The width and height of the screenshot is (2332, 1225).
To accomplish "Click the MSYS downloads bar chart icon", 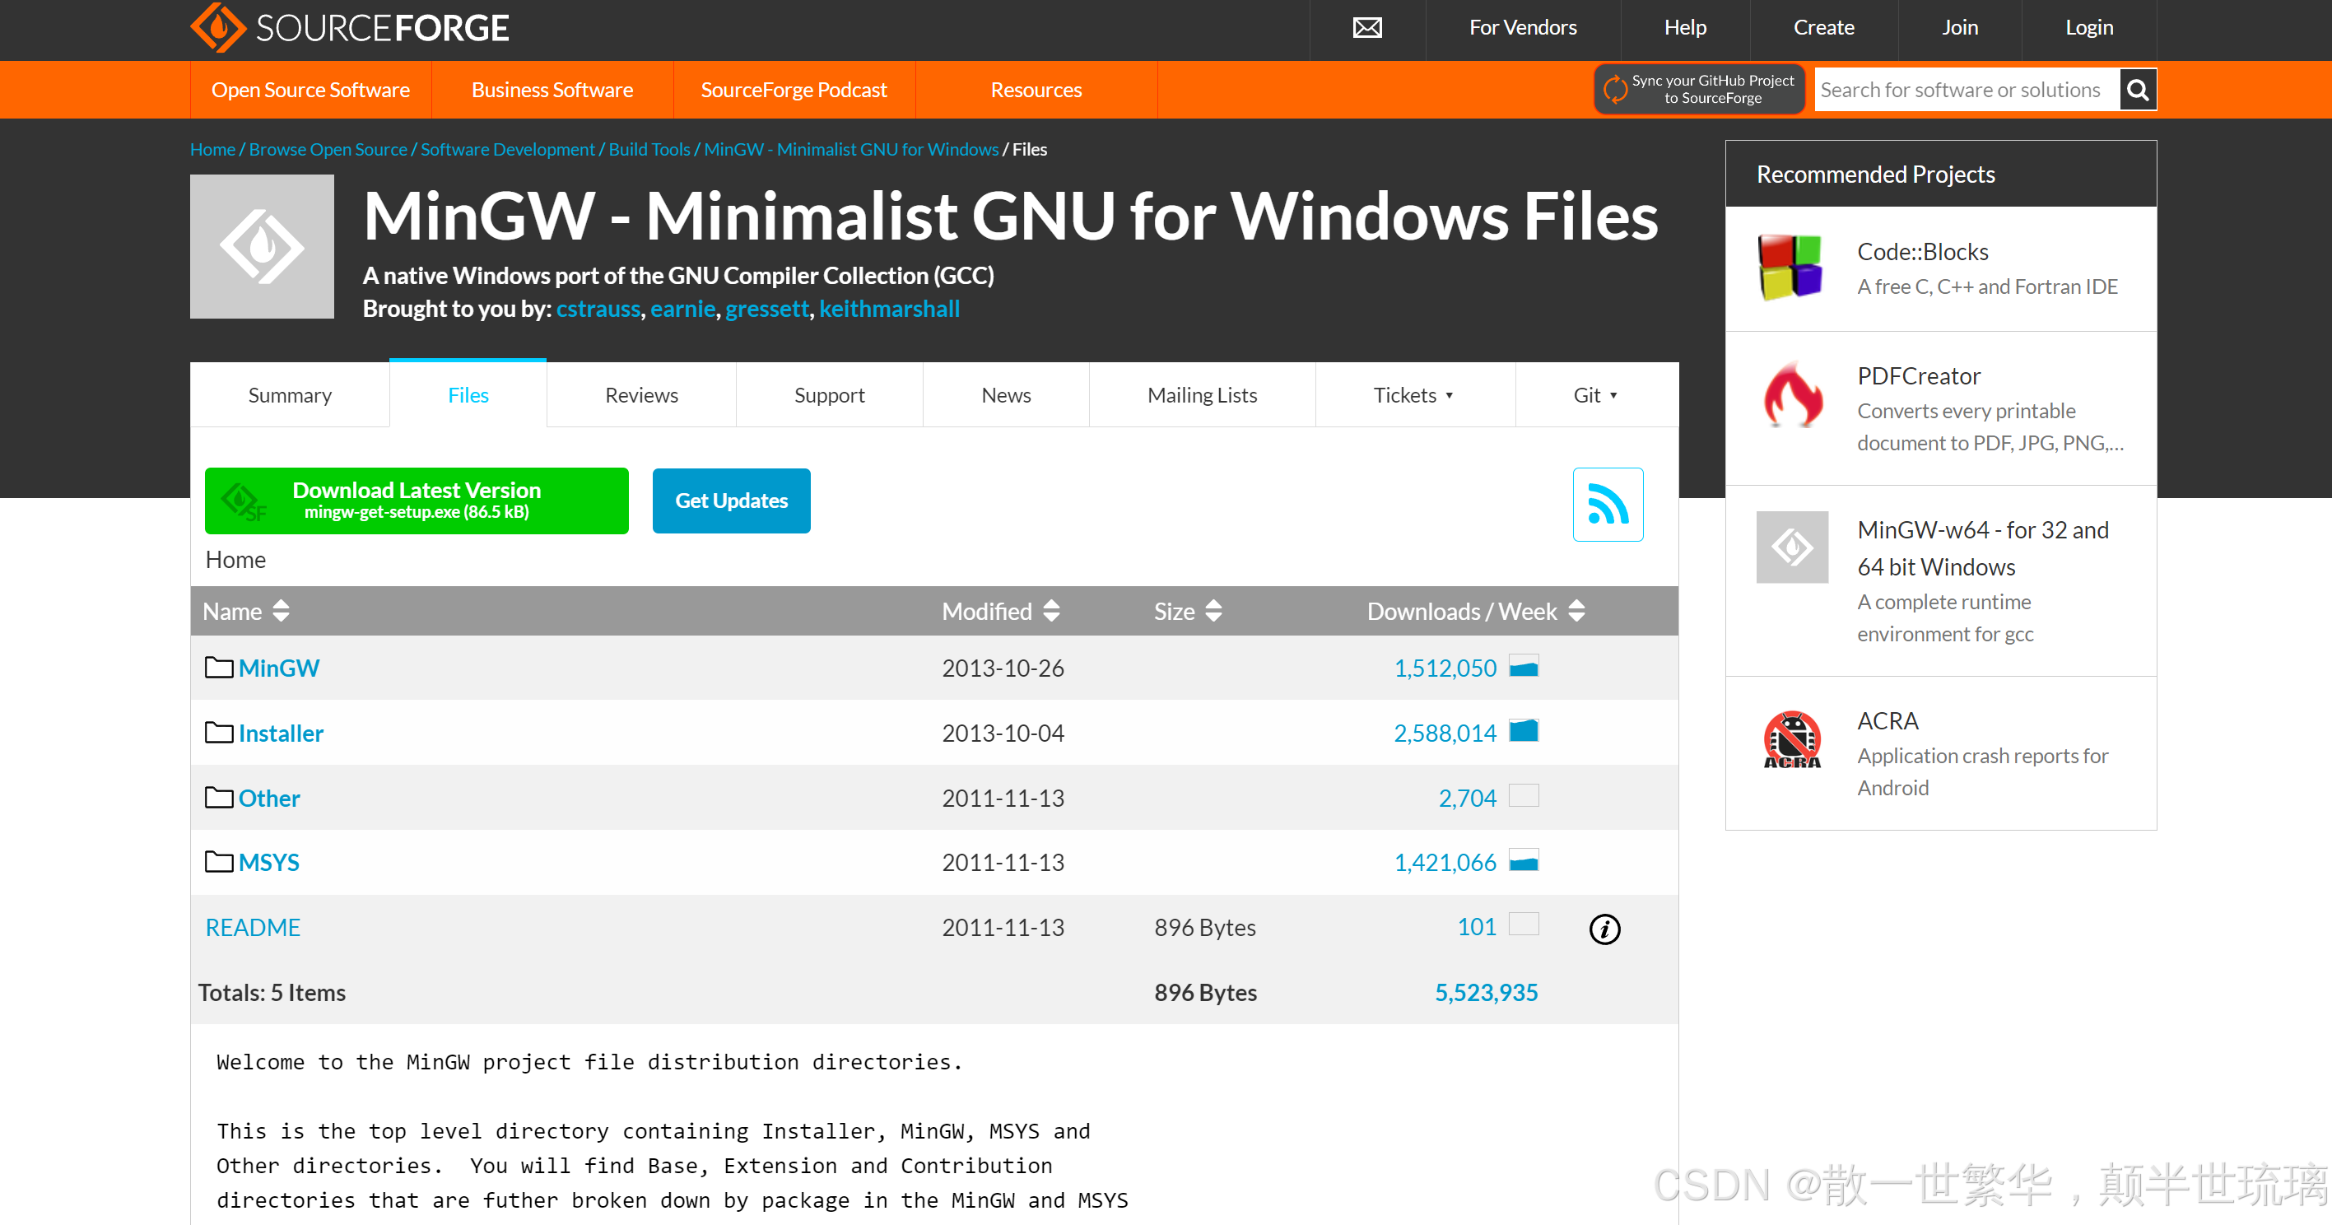I will tap(1524, 860).
